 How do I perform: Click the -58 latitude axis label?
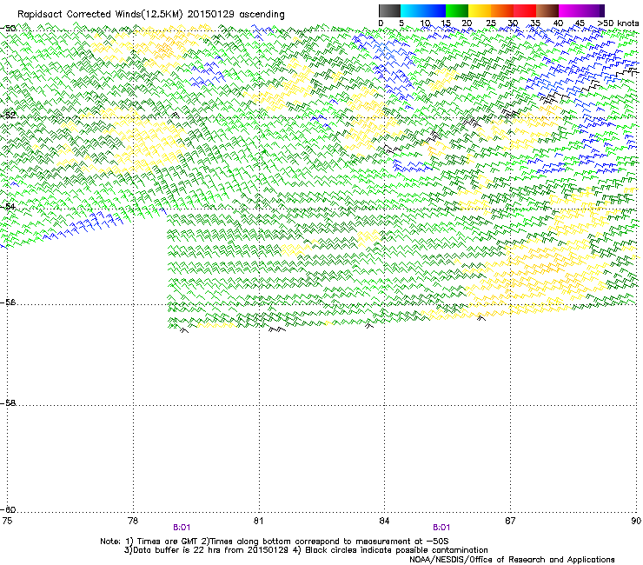(x=8, y=403)
